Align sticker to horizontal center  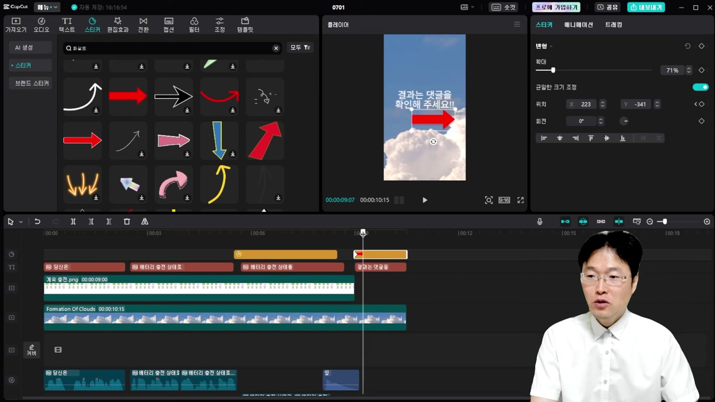(x=560, y=138)
